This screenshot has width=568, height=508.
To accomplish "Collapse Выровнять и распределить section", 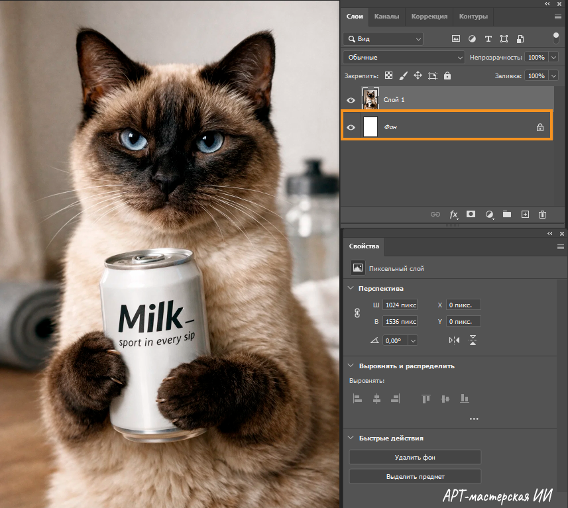I will click(x=351, y=366).
